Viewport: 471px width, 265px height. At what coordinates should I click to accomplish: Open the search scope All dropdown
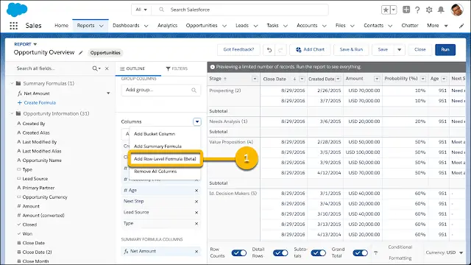pyautogui.click(x=141, y=10)
